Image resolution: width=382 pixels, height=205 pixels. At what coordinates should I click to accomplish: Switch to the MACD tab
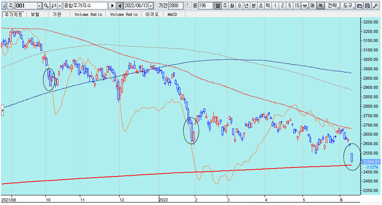click(172, 14)
